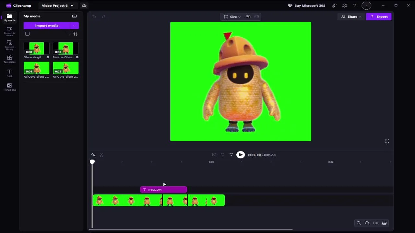Image resolution: width=415 pixels, height=233 pixels.
Task: Click Buy Microsoft 365
Action: tap(306, 6)
